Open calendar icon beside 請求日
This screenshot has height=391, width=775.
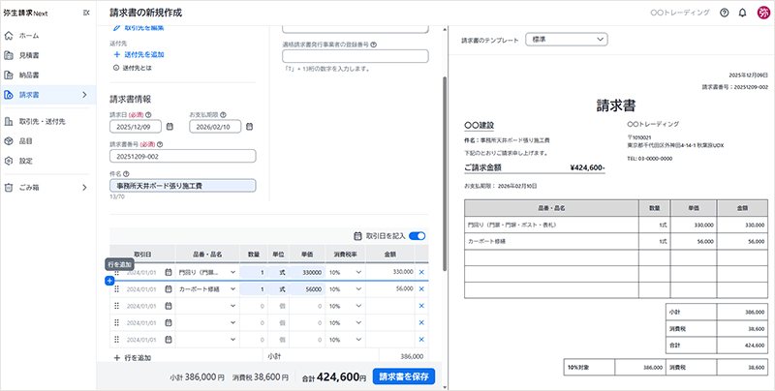point(170,127)
